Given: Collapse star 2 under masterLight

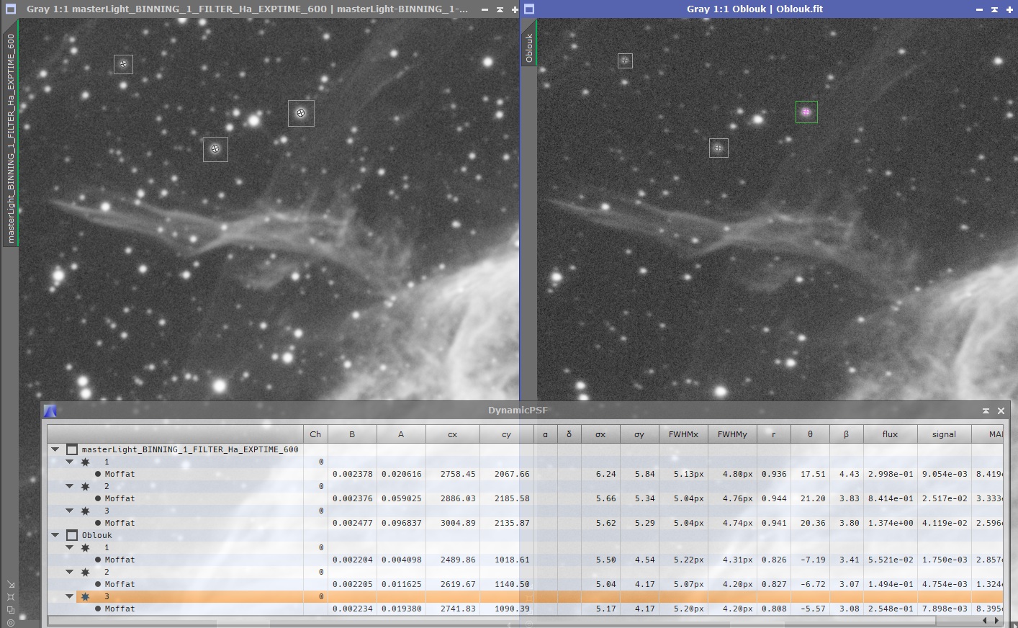Looking at the screenshot, I should click(x=70, y=486).
